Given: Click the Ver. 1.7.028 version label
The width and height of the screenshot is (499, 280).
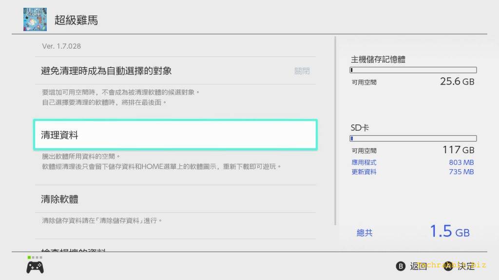Looking at the screenshot, I should [61, 46].
